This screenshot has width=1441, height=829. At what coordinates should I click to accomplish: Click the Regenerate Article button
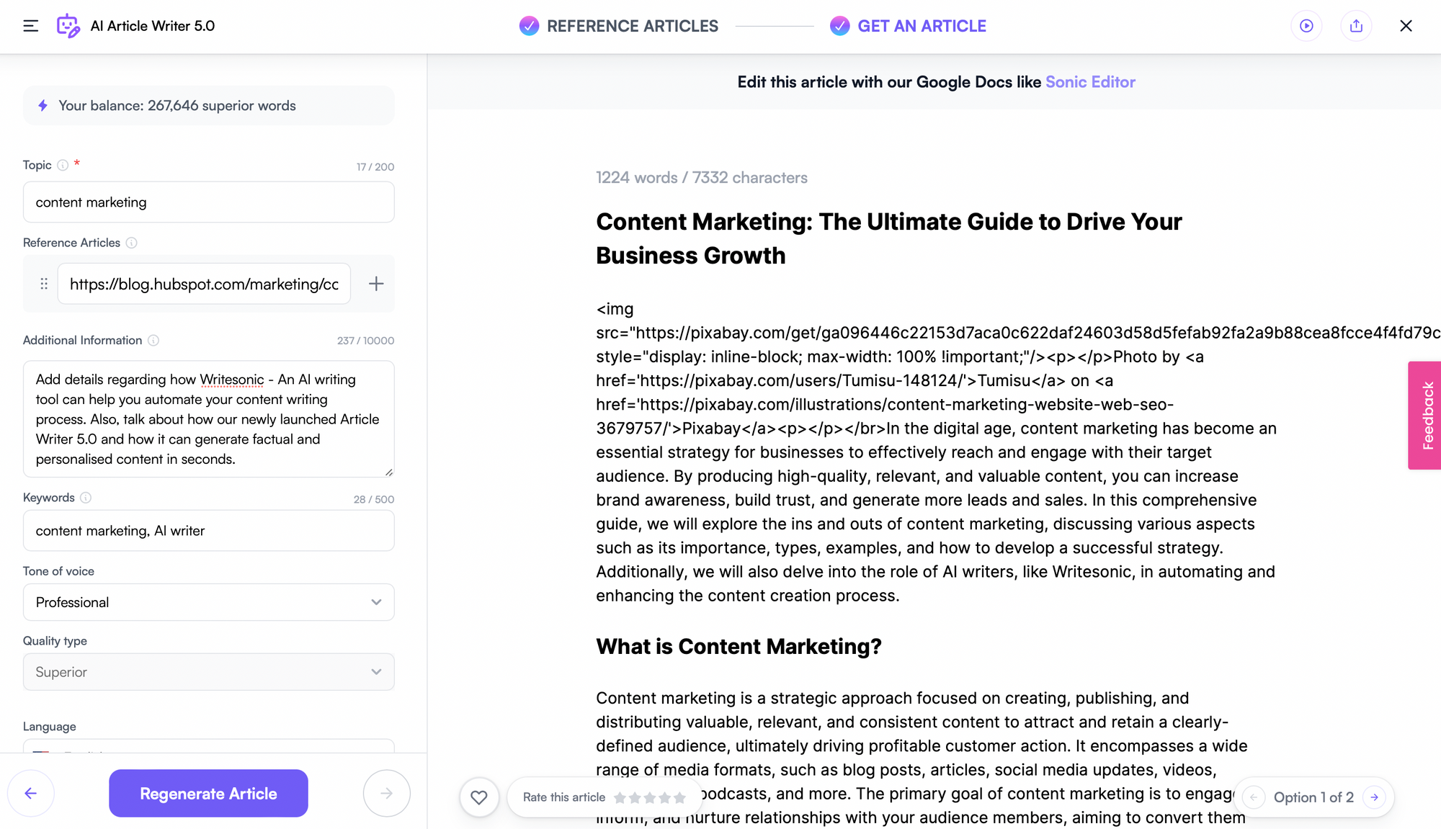(208, 792)
